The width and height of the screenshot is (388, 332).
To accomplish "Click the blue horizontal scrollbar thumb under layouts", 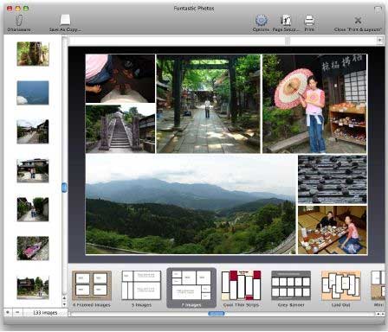I will (217, 314).
